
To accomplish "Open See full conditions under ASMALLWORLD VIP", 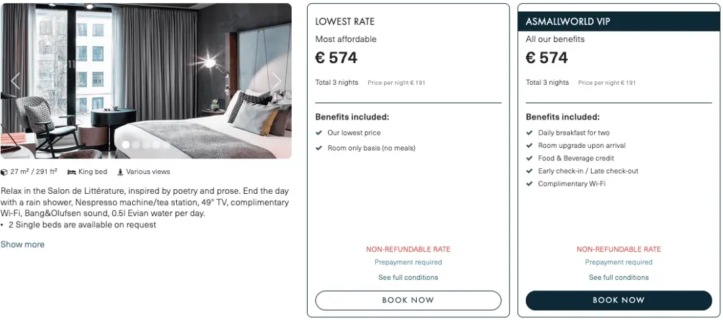I will click(618, 277).
